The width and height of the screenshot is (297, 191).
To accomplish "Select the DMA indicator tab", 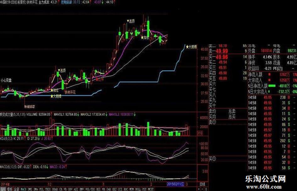I will tap(36, 189).
